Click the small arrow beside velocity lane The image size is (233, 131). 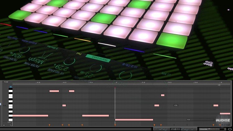click(x=4, y=125)
